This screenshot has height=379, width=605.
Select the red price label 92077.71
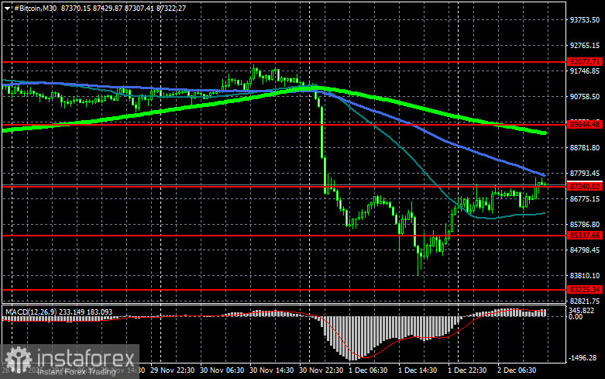[585, 62]
